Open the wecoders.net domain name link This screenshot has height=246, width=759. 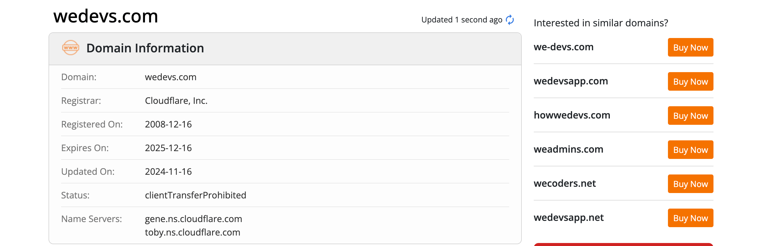pos(565,183)
